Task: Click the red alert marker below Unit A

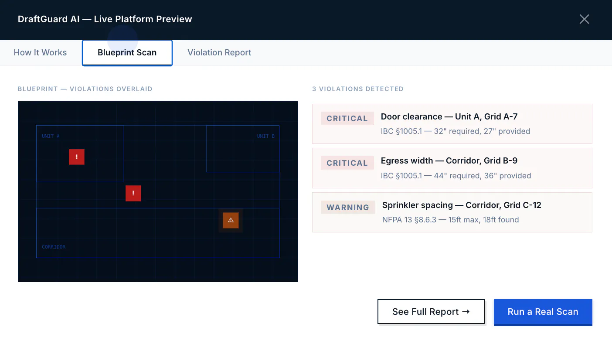Action: pos(133,193)
